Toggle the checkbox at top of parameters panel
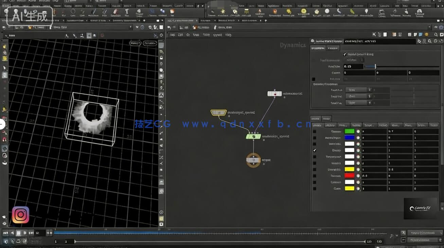Image resolution: width=444 pixels, height=248 pixels. (x=345, y=54)
